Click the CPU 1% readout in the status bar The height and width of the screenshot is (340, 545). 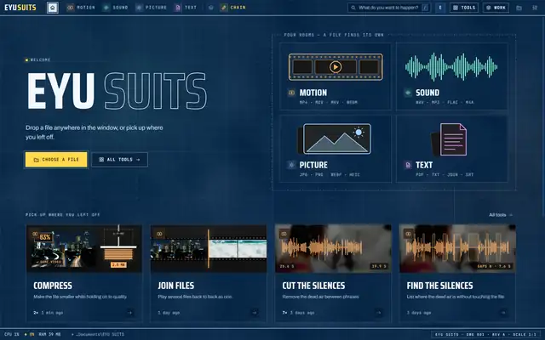pos(12,334)
